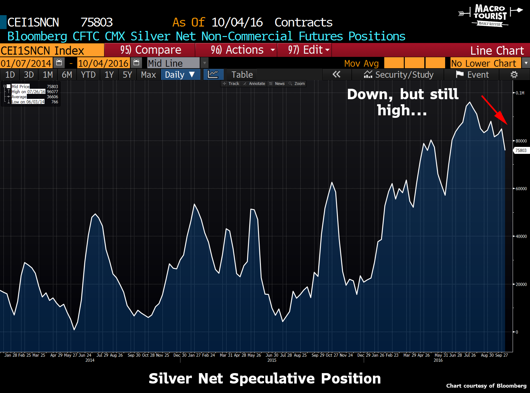Open chart settings gear
Viewport: 530px width, 393px height.
click(514, 75)
